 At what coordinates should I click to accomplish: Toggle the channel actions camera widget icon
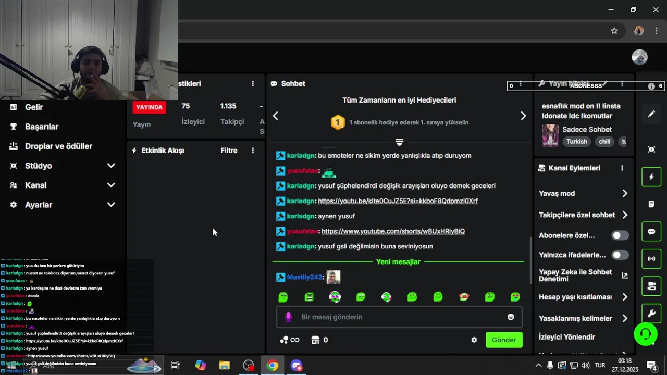point(651,286)
